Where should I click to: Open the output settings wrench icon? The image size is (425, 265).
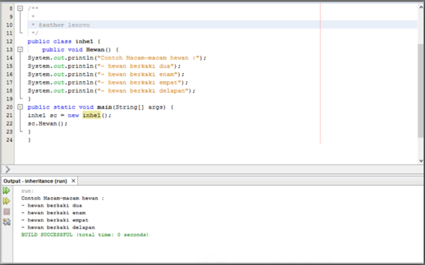[7, 222]
